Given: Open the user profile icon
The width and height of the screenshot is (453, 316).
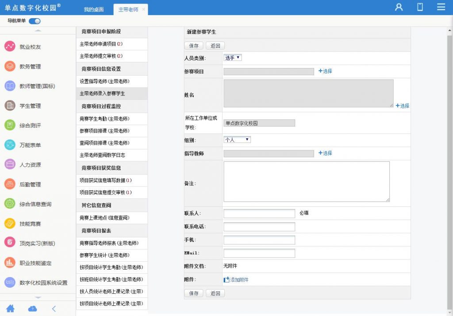Looking at the screenshot, I should coord(399,7).
